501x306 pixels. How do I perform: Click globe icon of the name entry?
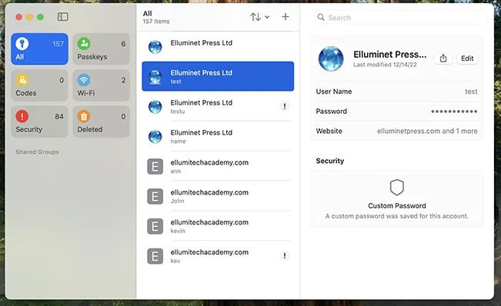155,137
